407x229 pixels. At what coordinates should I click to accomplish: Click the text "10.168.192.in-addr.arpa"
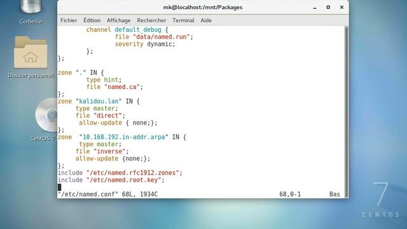click(x=123, y=137)
